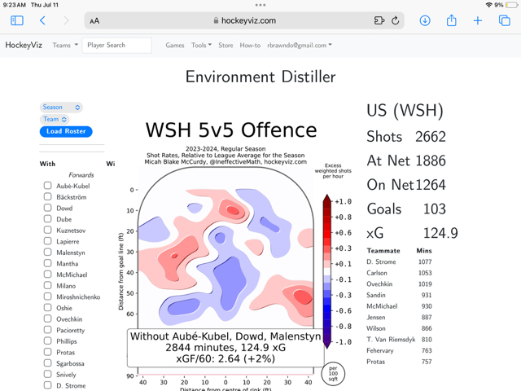Image resolution: width=521 pixels, height=391 pixels.
Task: Check the Protas checkbox
Action: pos(47,352)
